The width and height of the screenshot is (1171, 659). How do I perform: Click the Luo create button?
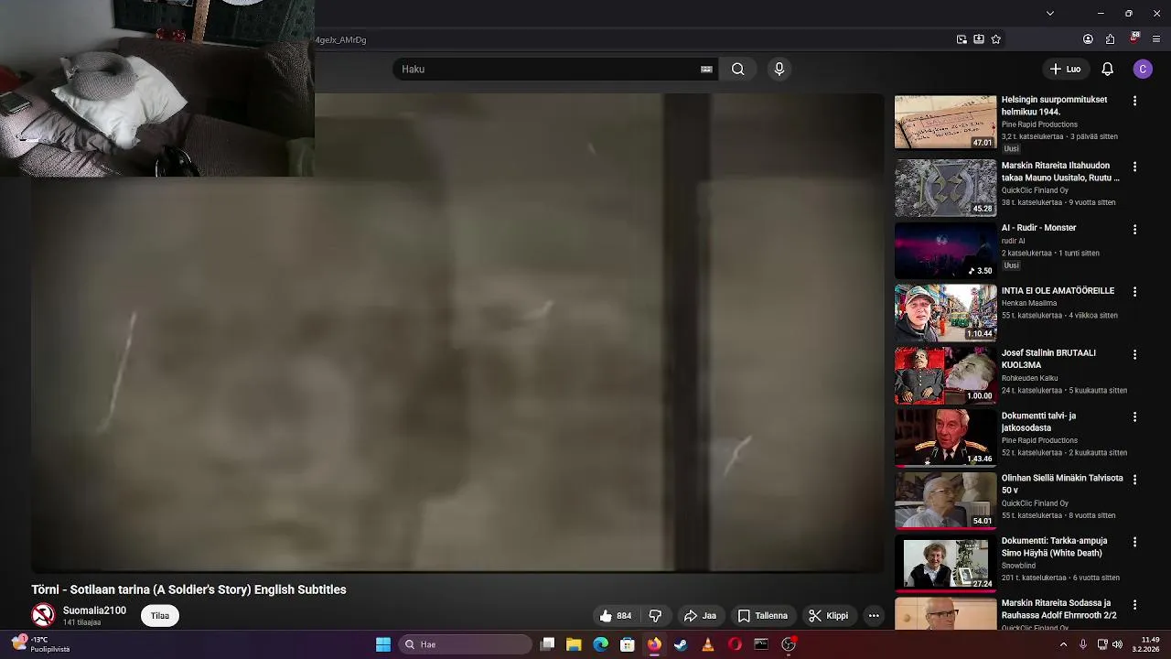pyautogui.click(x=1065, y=69)
